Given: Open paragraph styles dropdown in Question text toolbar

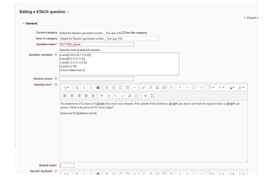Looking at the screenshot, I should pyautogui.click(x=66, y=88).
